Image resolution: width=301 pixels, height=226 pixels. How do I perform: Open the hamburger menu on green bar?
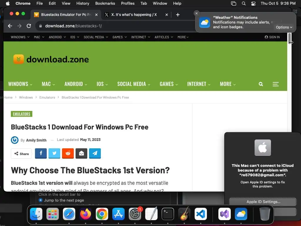click(x=276, y=84)
